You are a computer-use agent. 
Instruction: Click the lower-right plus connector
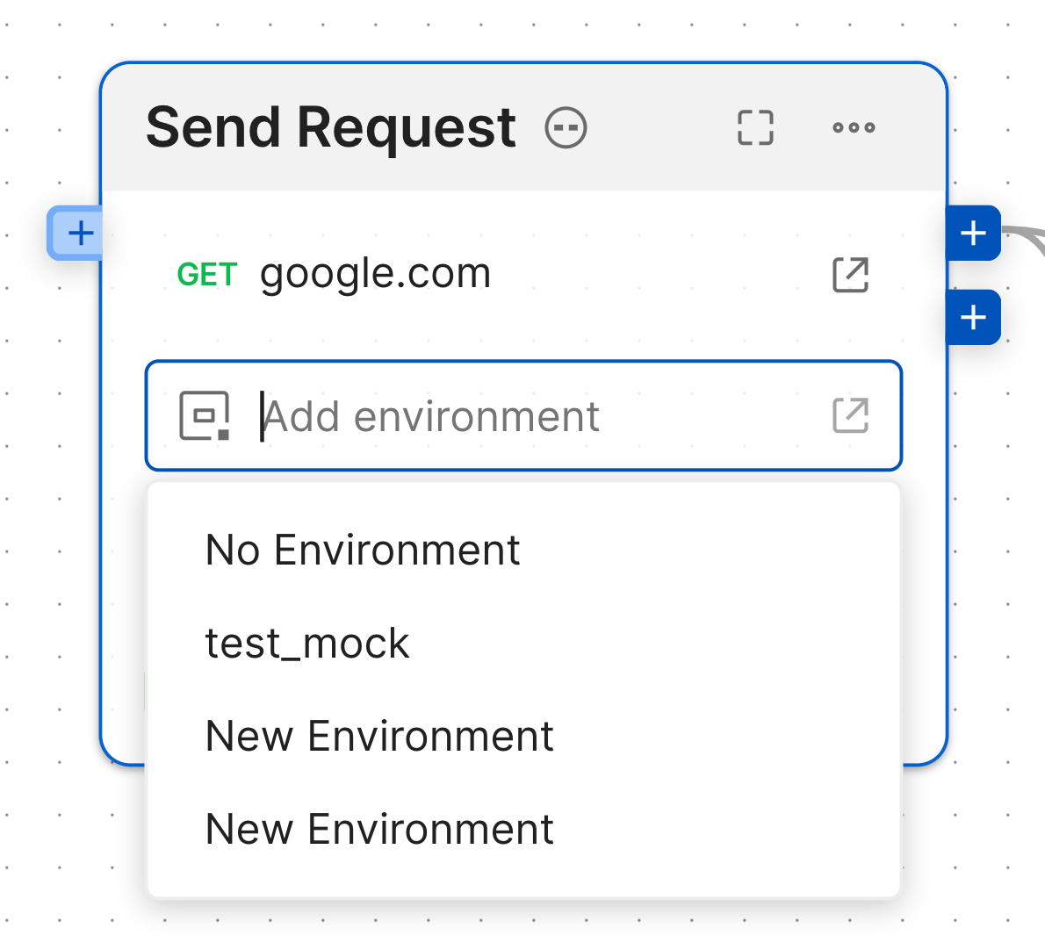click(972, 317)
